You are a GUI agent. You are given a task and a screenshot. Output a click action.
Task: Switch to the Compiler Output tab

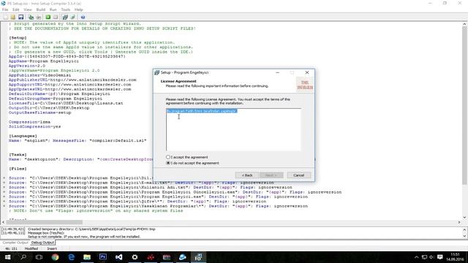(15, 243)
